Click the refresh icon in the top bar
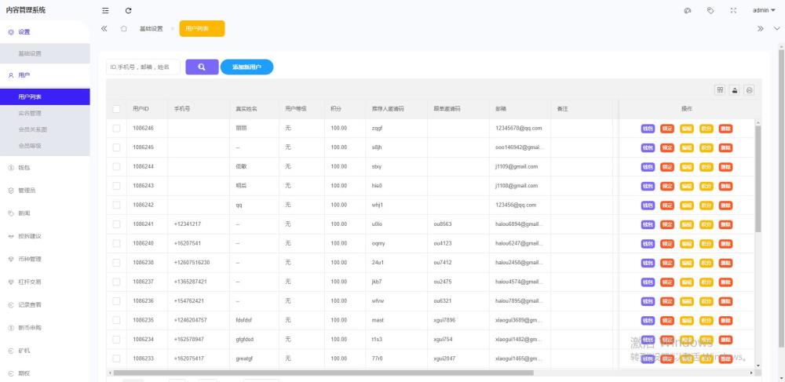 point(128,10)
